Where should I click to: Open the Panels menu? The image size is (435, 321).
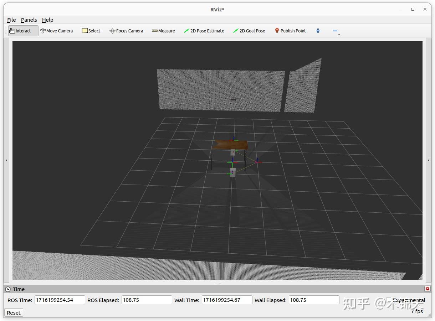[29, 20]
